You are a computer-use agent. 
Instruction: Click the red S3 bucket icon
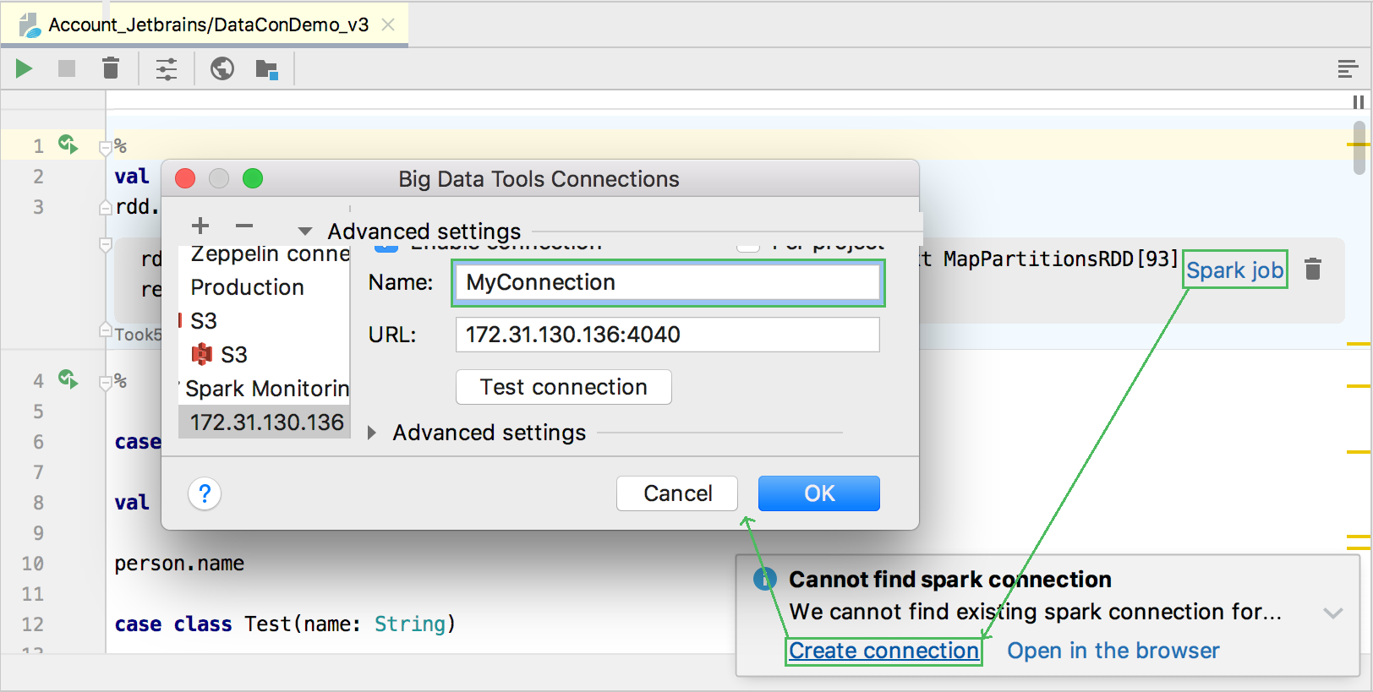[x=202, y=354]
